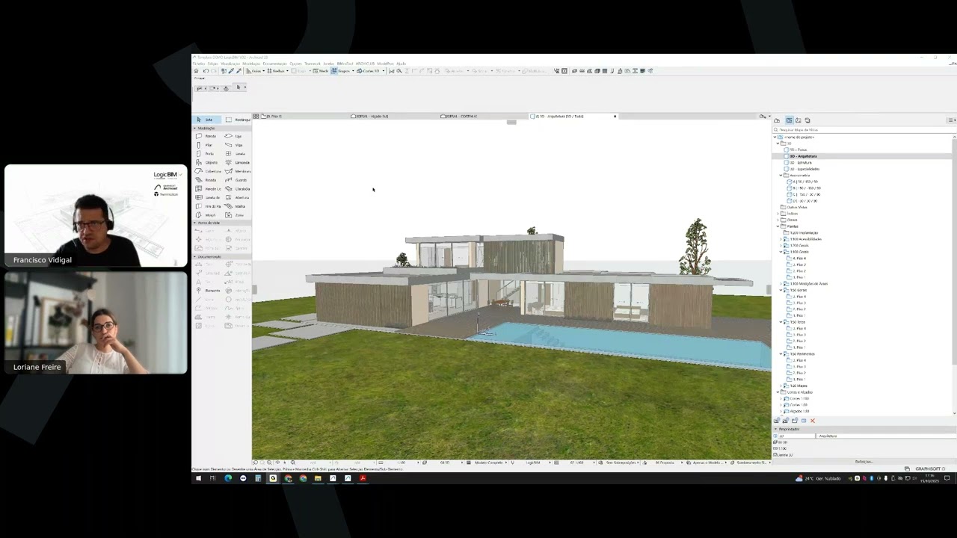Toggle the Medir measure tool
957x538 pixels.
pos(320,71)
